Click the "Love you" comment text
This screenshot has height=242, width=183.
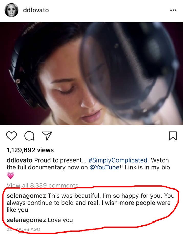pyautogui.click(x=60, y=220)
